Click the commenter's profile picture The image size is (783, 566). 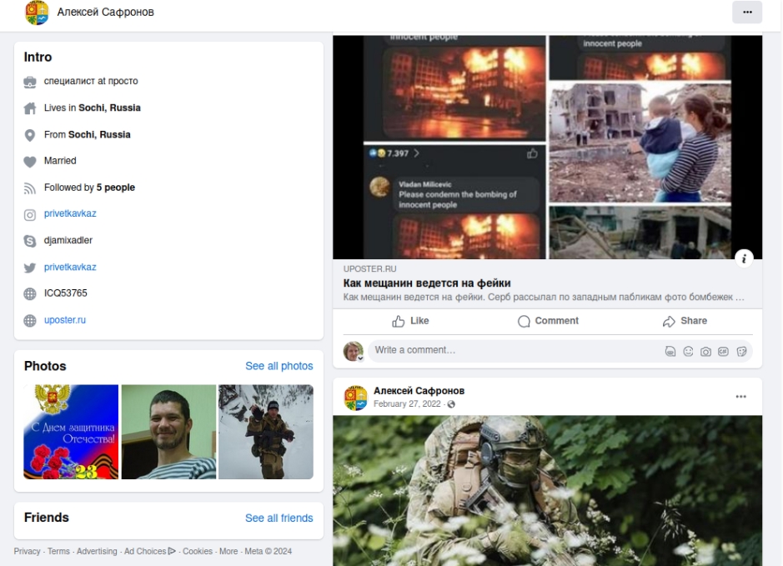pyautogui.click(x=353, y=351)
